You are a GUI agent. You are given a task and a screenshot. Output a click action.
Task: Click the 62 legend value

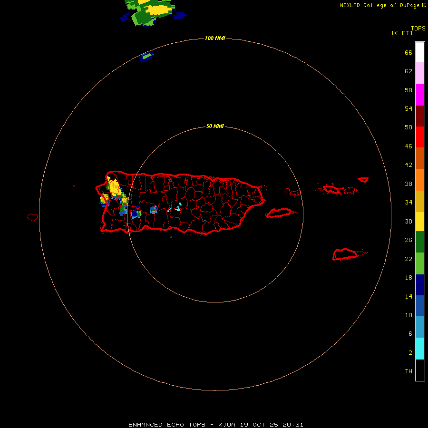coord(409,71)
